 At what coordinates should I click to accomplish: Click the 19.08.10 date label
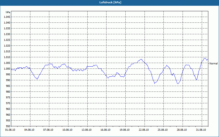tap(125, 130)
